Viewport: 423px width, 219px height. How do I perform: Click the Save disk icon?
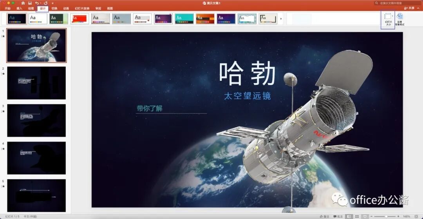point(30,3)
